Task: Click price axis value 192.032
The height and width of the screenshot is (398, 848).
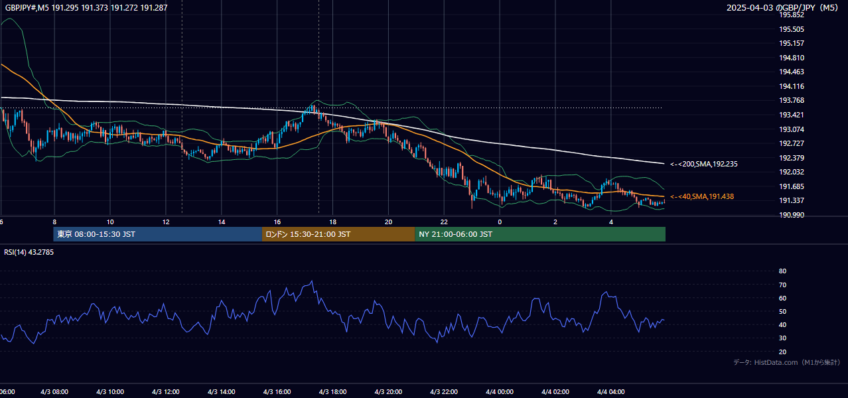Action: click(792, 172)
